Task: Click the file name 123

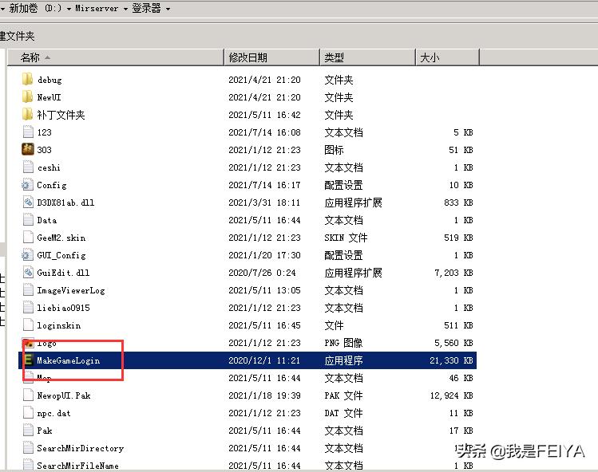Action: point(44,132)
